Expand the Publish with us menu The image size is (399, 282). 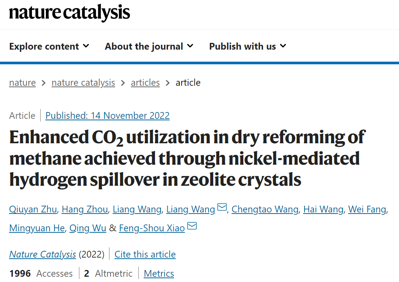pos(247,46)
